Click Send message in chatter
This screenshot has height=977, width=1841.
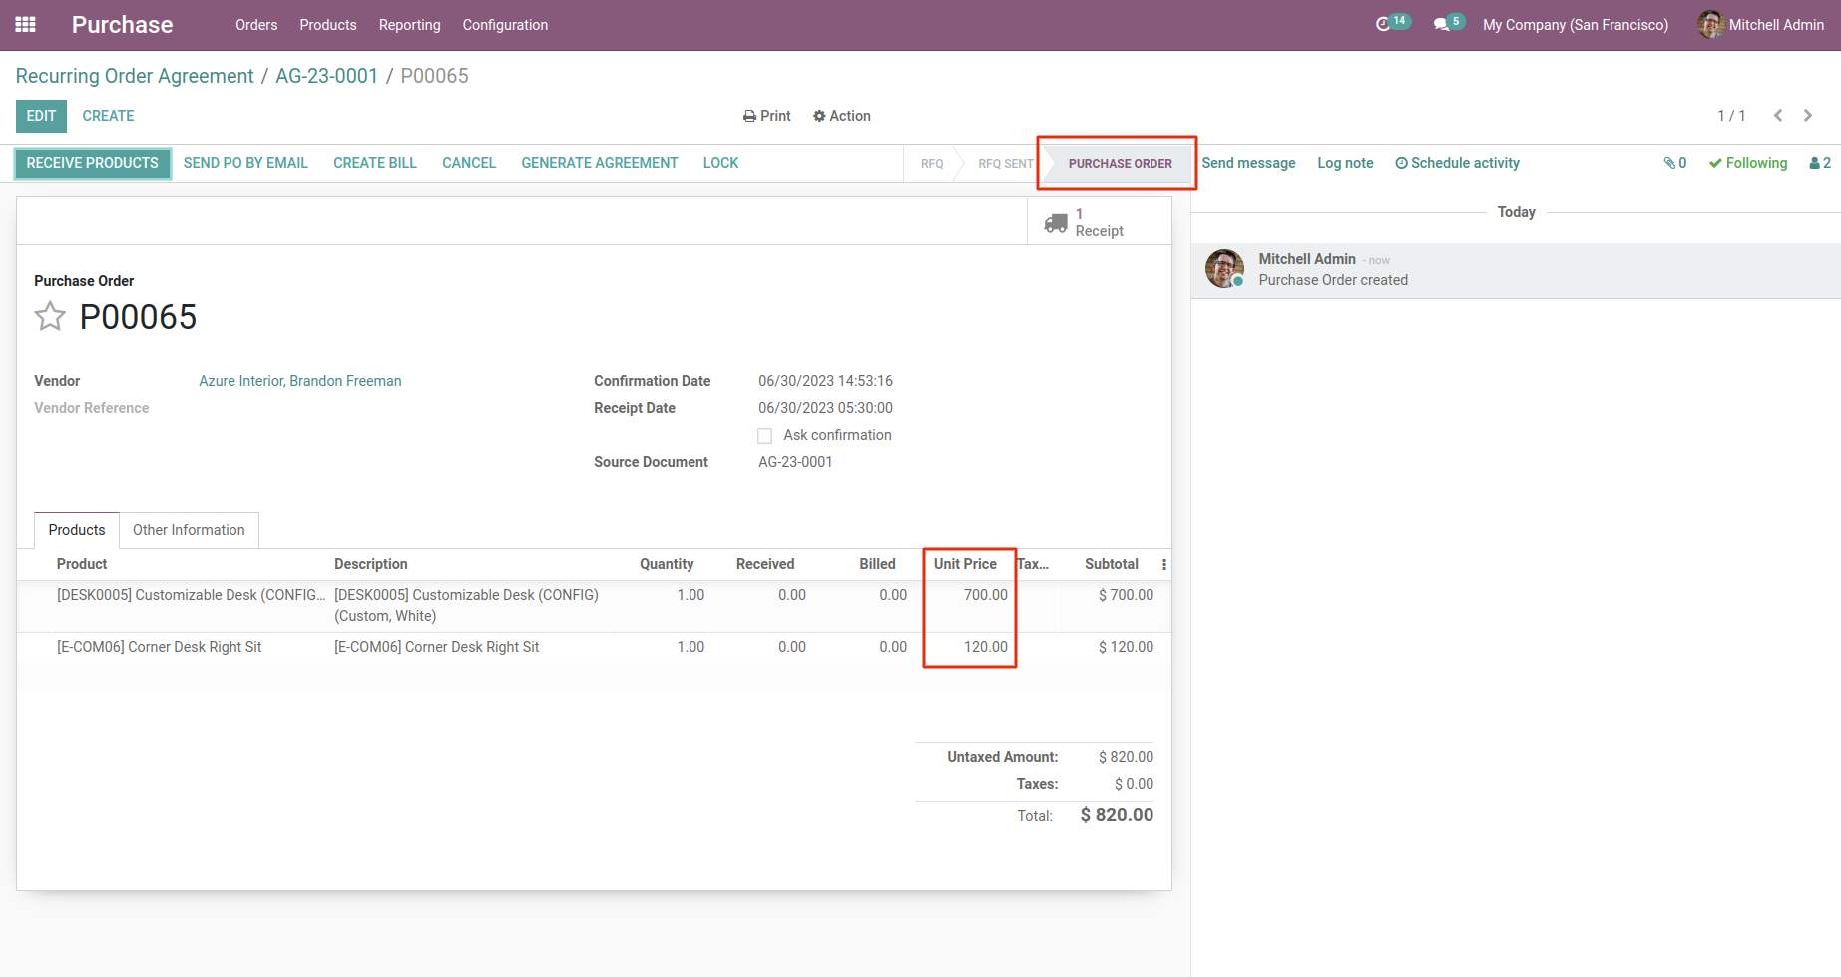(x=1248, y=163)
